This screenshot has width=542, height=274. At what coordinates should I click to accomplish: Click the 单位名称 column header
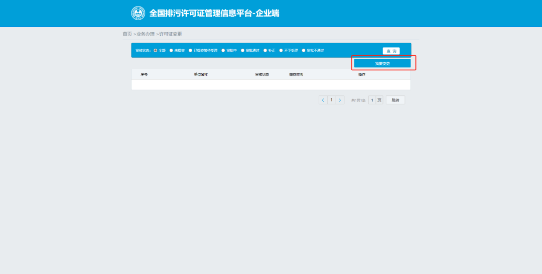(x=201, y=74)
